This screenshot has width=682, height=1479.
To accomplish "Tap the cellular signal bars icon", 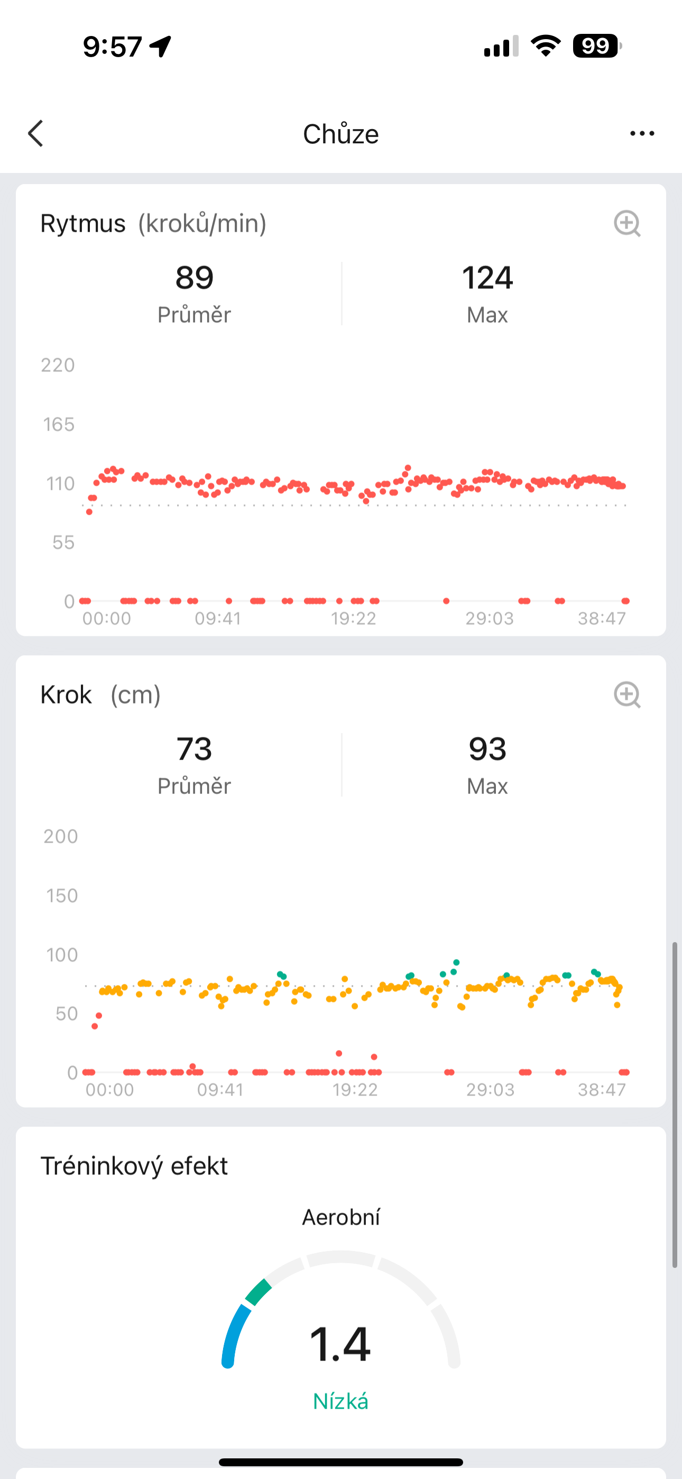I will (x=501, y=46).
